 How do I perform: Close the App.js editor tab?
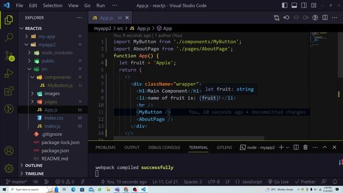point(127,18)
